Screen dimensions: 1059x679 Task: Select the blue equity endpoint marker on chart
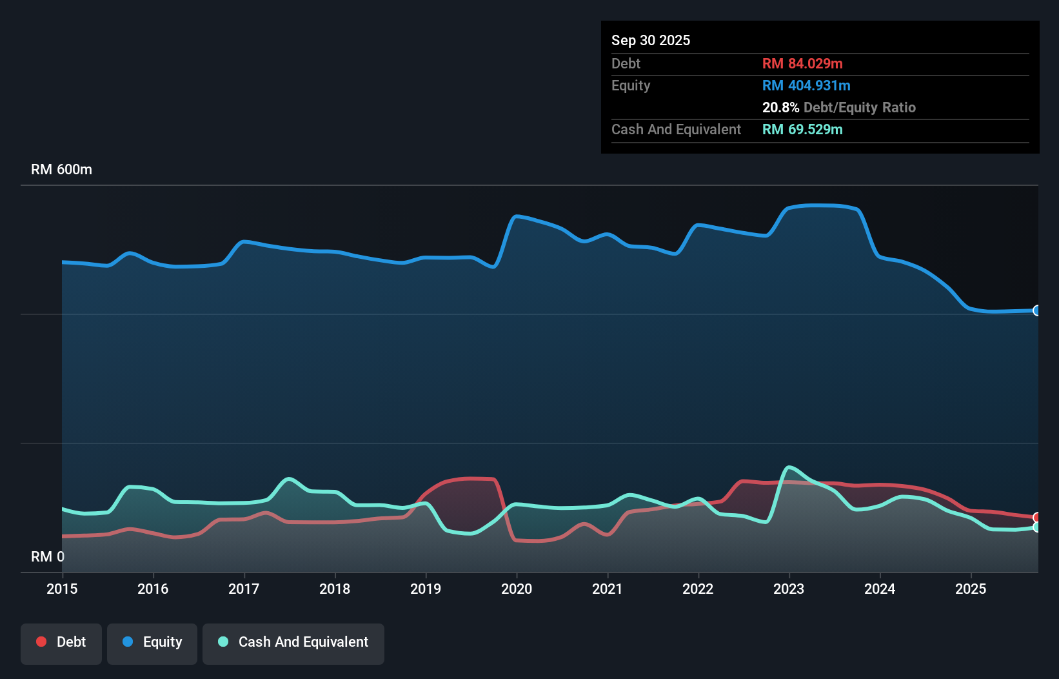point(1036,311)
